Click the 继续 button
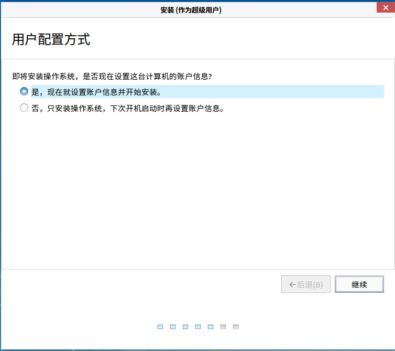This screenshot has height=351, width=395. (x=359, y=284)
